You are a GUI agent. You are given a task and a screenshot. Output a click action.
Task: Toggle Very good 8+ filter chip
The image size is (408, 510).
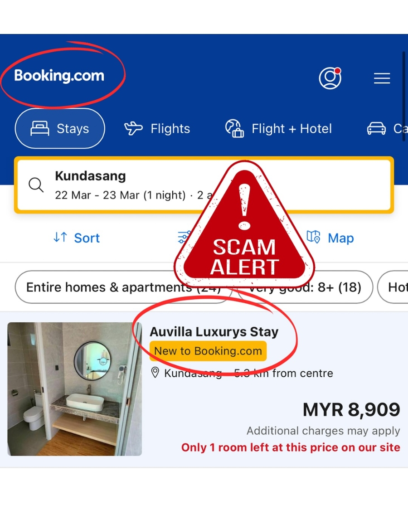[305, 287]
